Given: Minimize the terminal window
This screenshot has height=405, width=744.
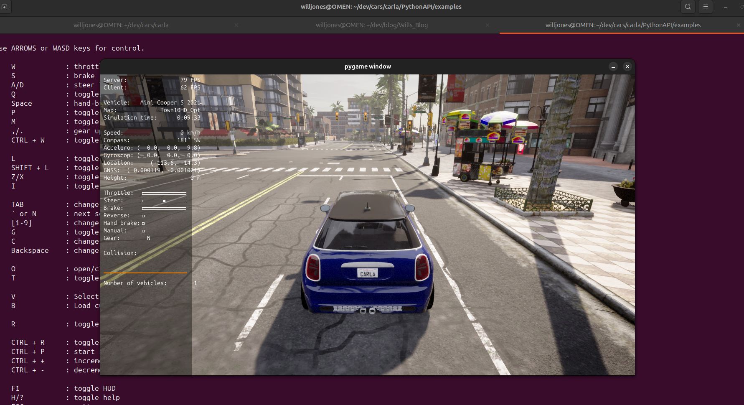Looking at the screenshot, I should click(726, 7).
